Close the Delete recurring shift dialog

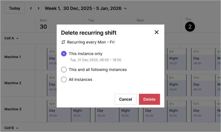click(157, 32)
